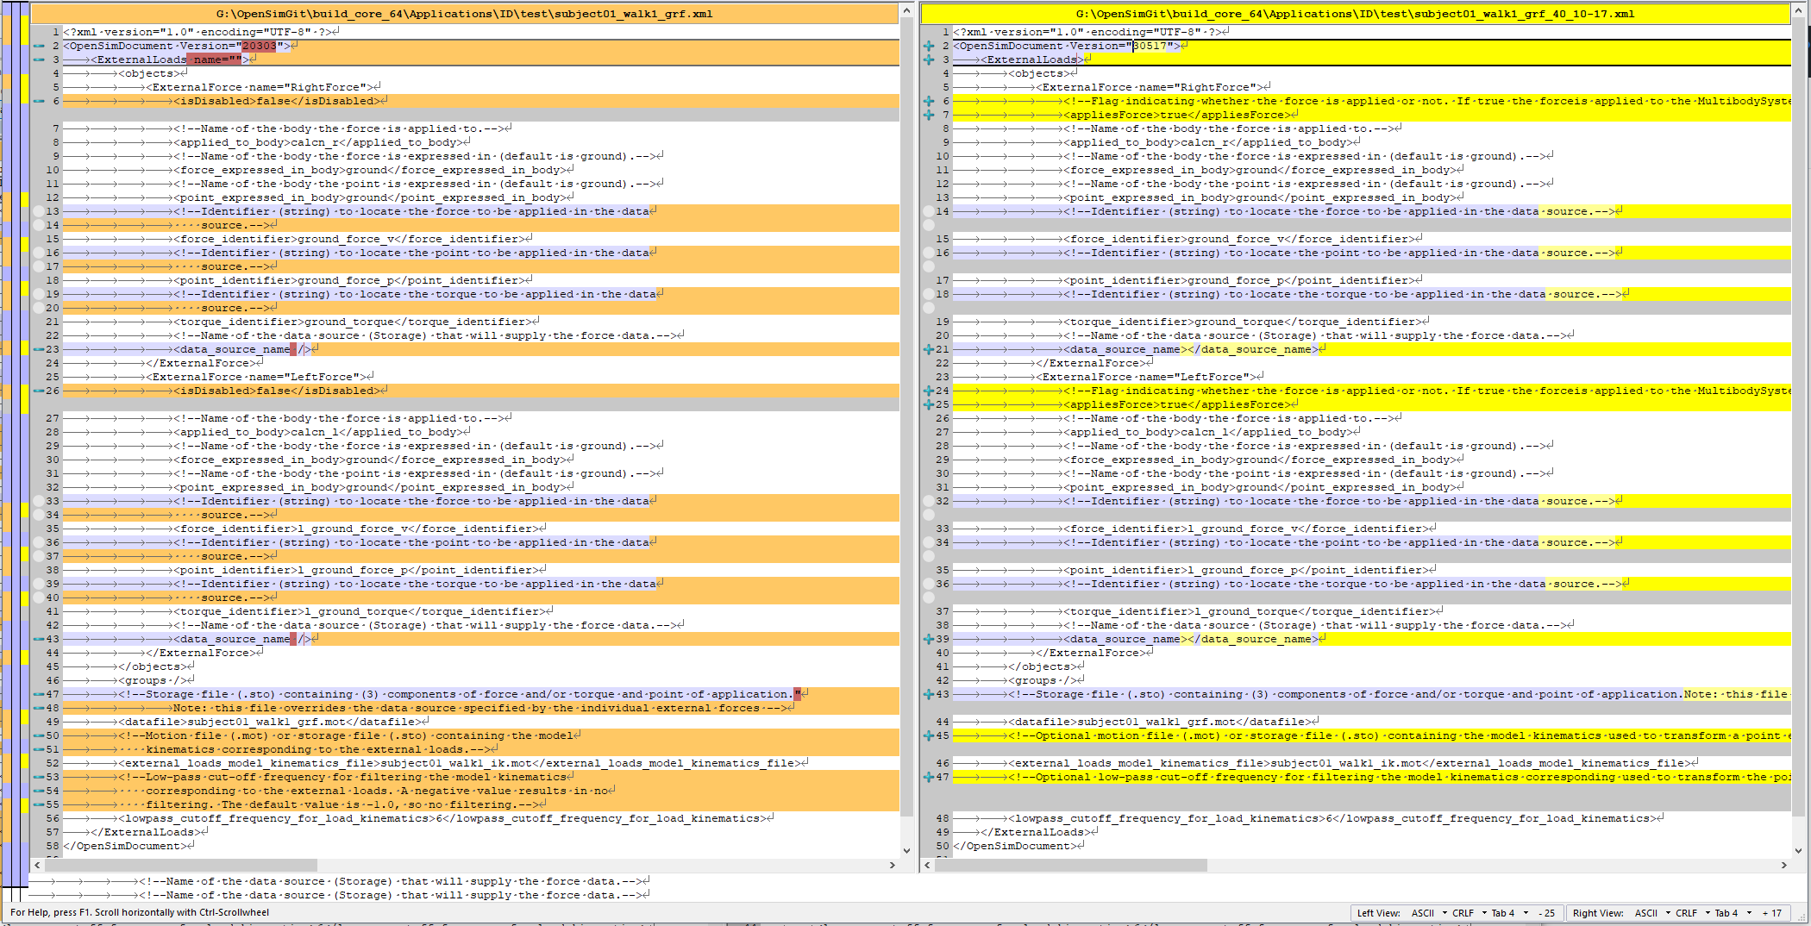Screen dimensions: 1811x926
Task: Click the minus icon at left line 23 data_source_name
Action: pos(39,349)
